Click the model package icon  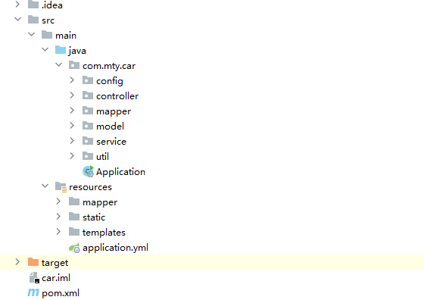[x=88, y=126]
